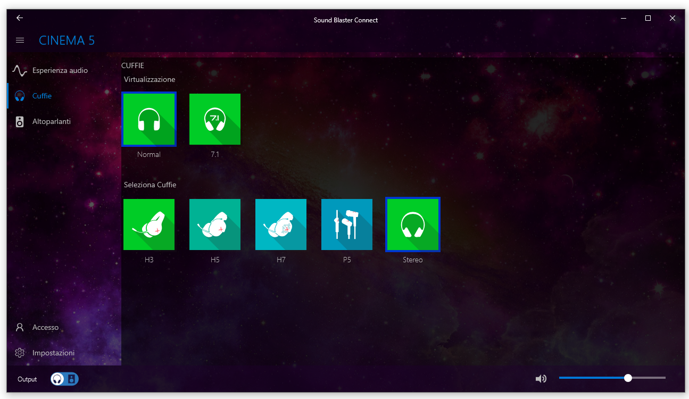The height and width of the screenshot is (399, 689).
Task: Click the Cuffie headphone sidebar icon
Action: tap(20, 96)
